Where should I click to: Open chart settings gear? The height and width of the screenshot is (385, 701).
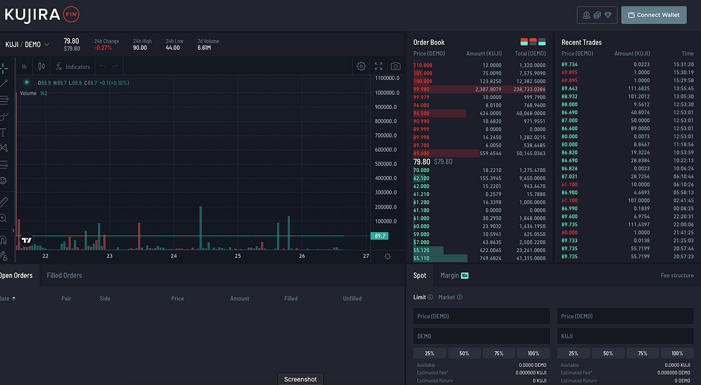[x=361, y=66]
